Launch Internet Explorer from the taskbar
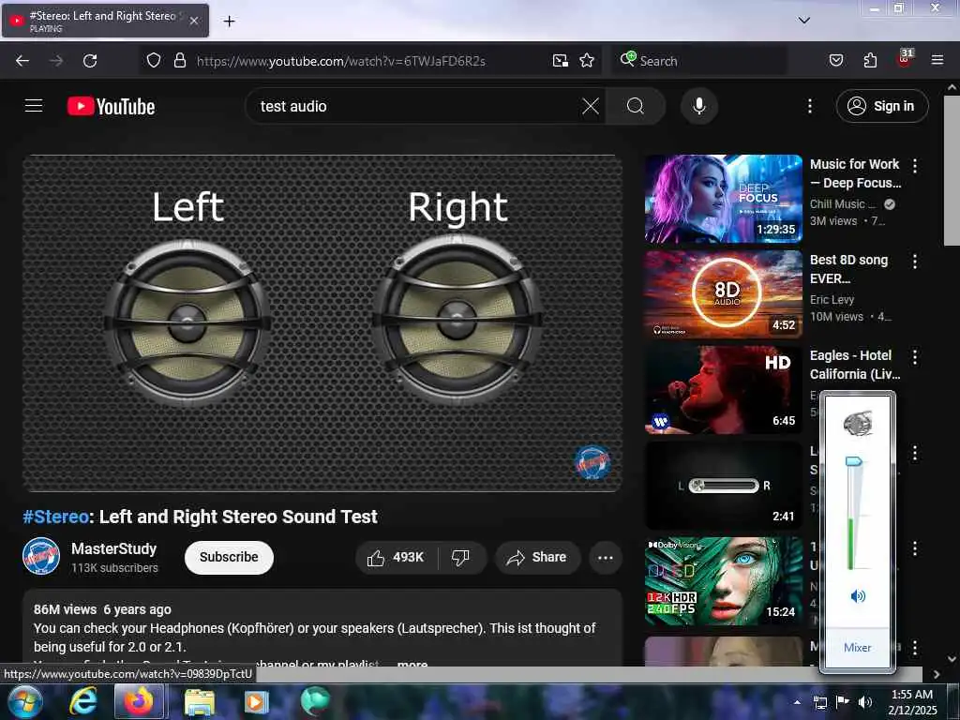Viewport: 960px width, 720px height. point(82,701)
